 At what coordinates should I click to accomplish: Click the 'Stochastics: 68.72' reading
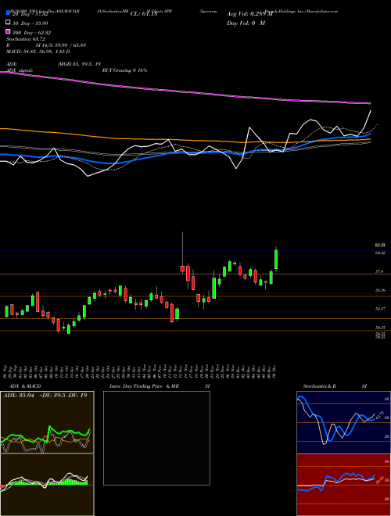pyautogui.click(x=26, y=39)
